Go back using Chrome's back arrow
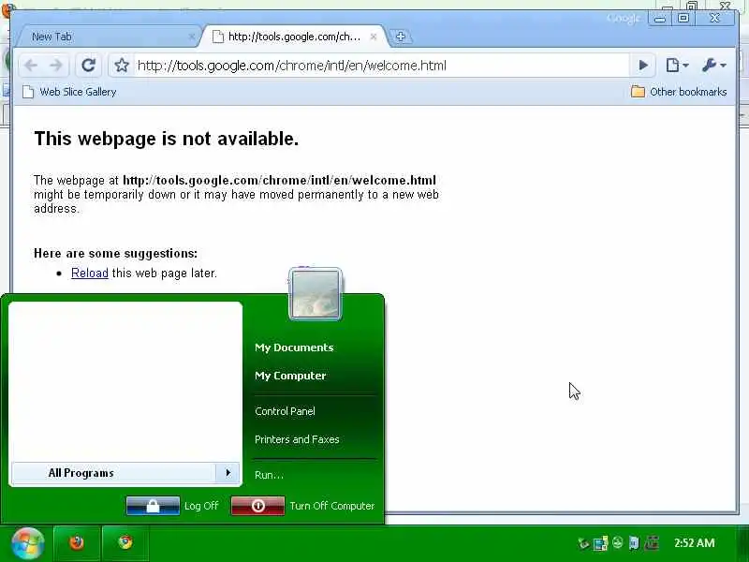The width and height of the screenshot is (749, 562). pyautogui.click(x=31, y=65)
